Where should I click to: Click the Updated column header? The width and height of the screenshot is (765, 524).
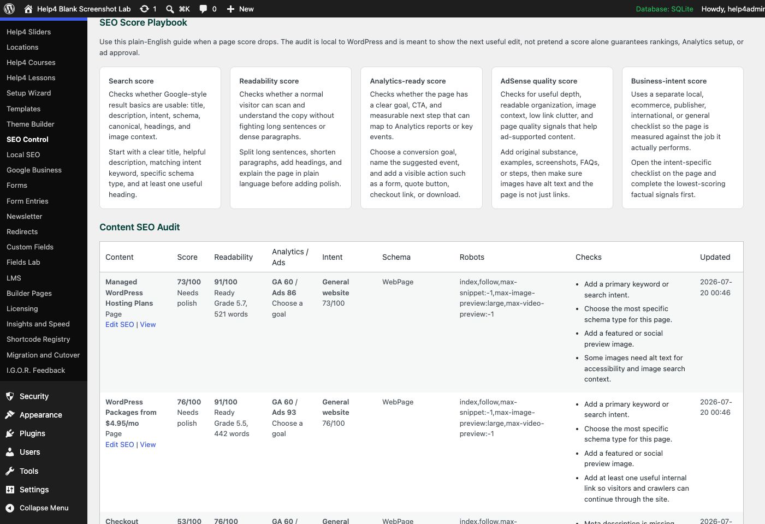(x=715, y=257)
